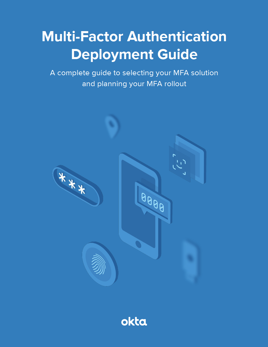Select the last digit of the passcode
Screen dimensions: 268x347
162,207
